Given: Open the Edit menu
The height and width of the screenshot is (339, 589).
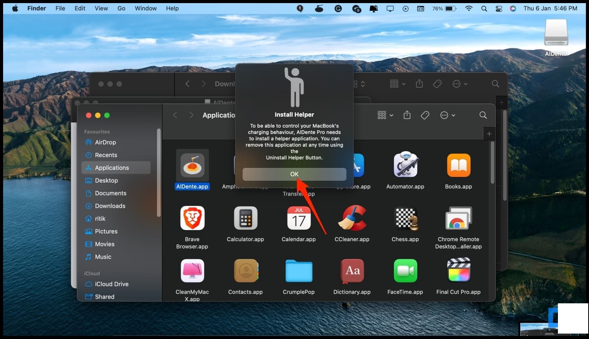Looking at the screenshot, I should click(x=80, y=8).
